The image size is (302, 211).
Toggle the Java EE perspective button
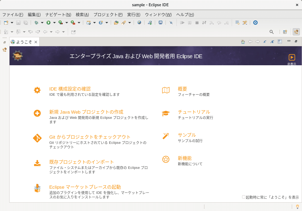(x=296, y=32)
